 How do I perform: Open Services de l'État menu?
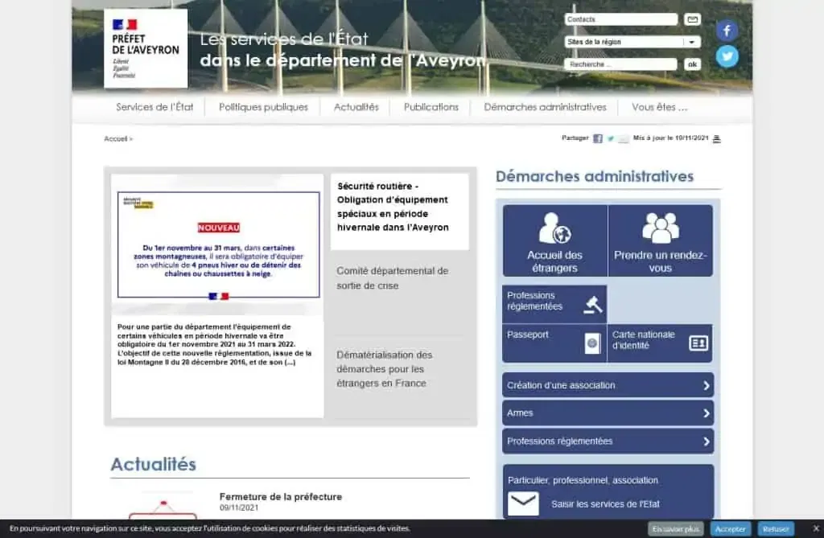(154, 107)
